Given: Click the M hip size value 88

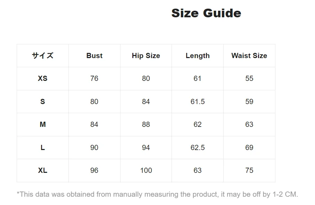Looking at the screenshot, I should pyautogui.click(x=146, y=124).
